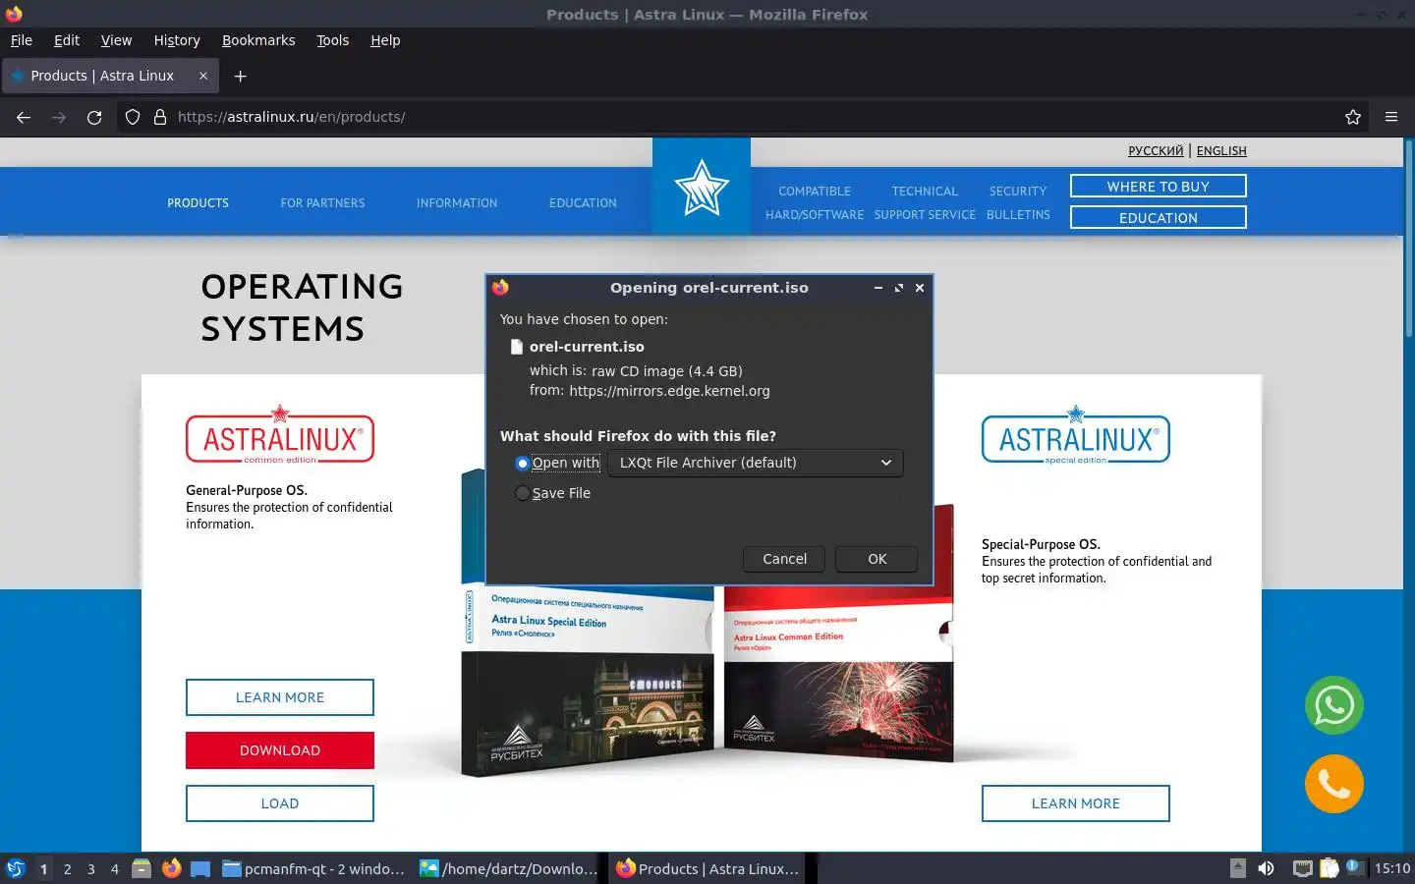Open the LXQt start menu icon in taskbar
The width and height of the screenshot is (1415, 884).
coord(16,868)
